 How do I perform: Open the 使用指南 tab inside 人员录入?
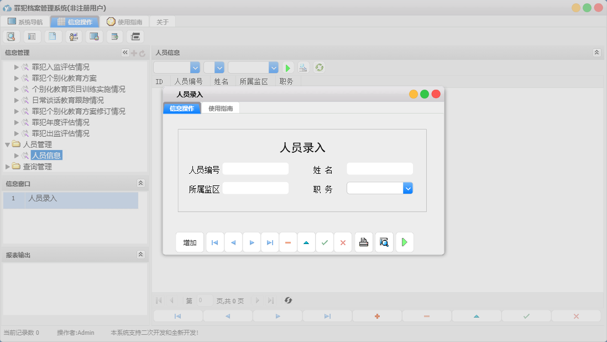[x=221, y=108]
